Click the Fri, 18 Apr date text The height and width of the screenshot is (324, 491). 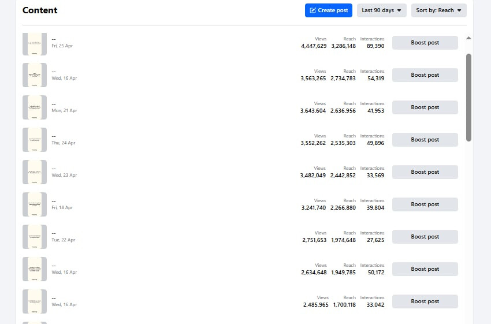tap(62, 207)
